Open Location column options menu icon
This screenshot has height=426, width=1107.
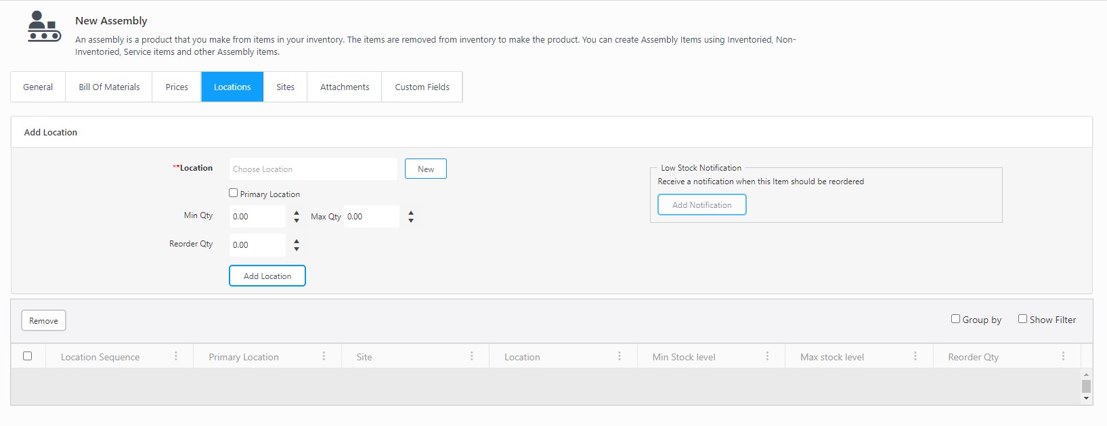coord(620,356)
